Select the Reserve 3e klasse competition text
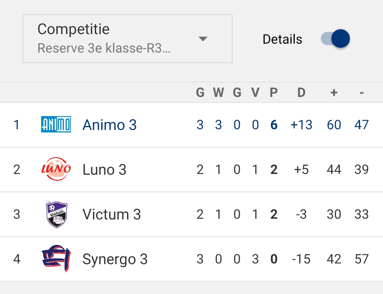 [104, 48]
